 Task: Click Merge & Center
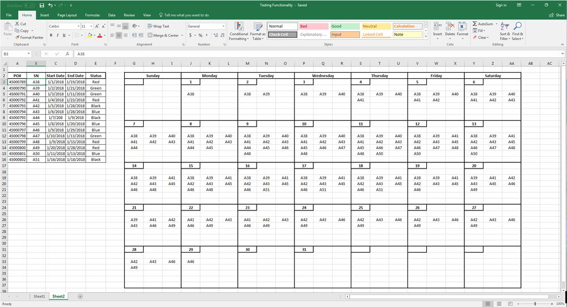coord(163,35)
